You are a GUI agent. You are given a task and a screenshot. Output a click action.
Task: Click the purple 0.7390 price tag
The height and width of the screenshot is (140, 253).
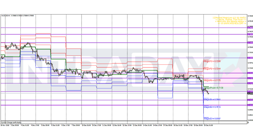pyautogui.click(x=250, y=43)
